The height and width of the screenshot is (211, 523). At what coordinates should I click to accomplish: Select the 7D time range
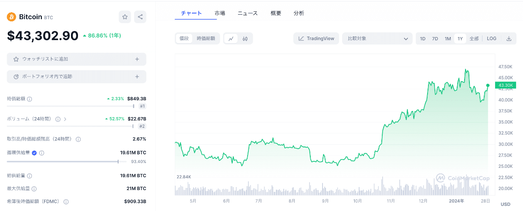pos(435,38)
